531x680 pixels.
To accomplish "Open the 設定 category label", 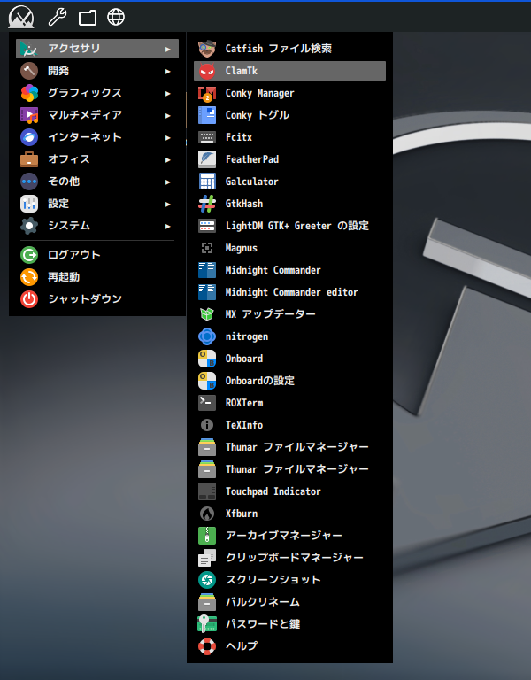I will point(58,204).
